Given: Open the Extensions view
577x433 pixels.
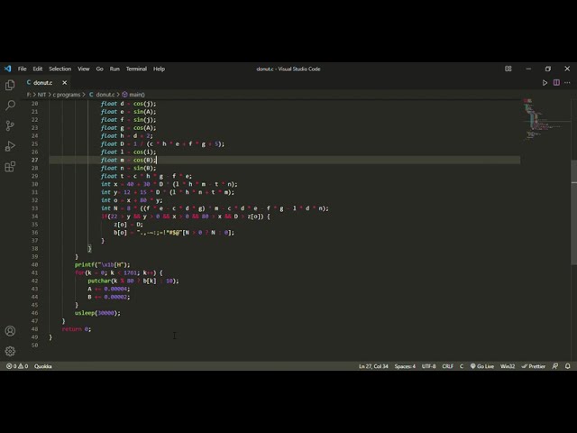Looking at the screenshot, I should (10, 166).
